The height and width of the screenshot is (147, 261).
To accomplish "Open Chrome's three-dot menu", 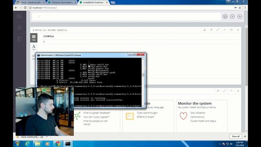I will coord(245,8).
